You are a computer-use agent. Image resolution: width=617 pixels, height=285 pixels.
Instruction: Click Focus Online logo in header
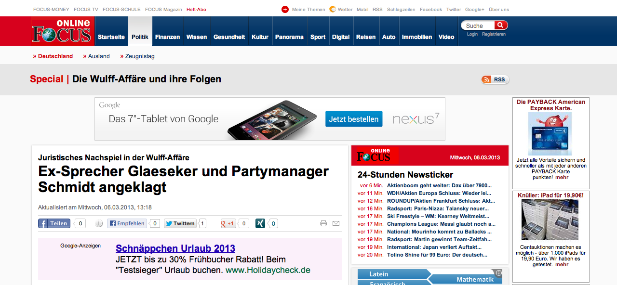click(63, 31)
